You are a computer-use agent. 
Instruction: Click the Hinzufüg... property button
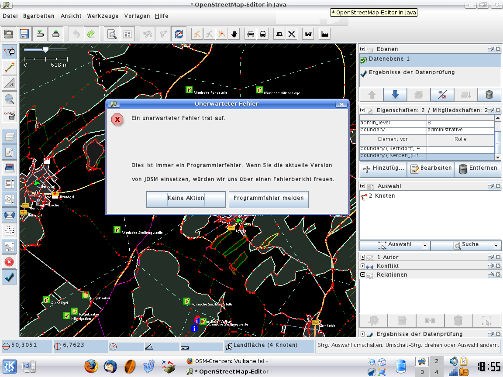[383, 169]
